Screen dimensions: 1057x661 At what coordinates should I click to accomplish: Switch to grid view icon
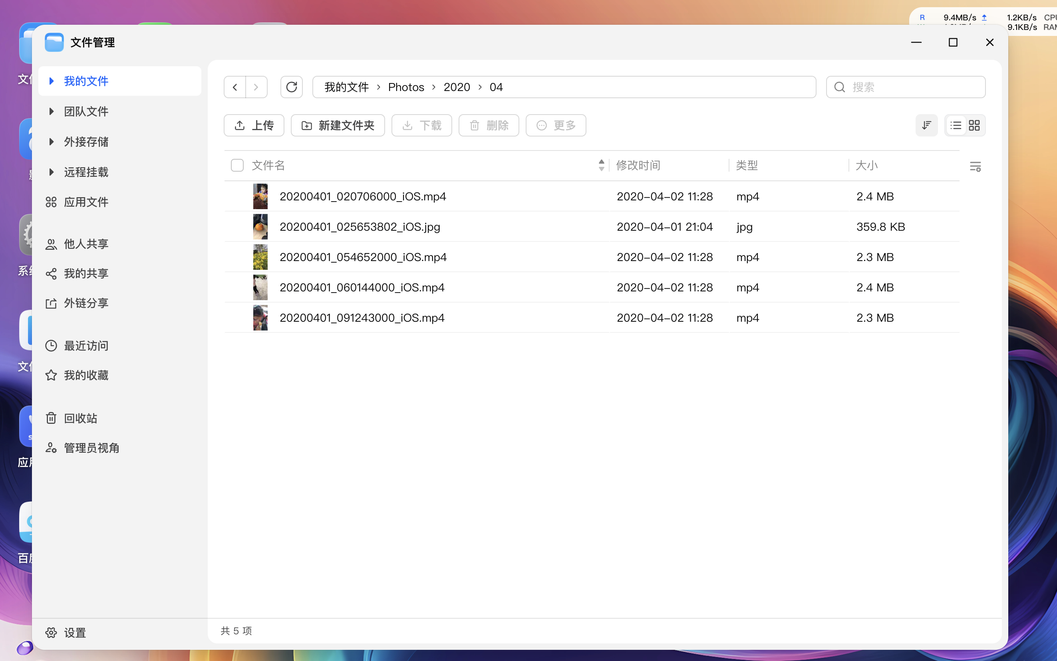tap(974, 125)
